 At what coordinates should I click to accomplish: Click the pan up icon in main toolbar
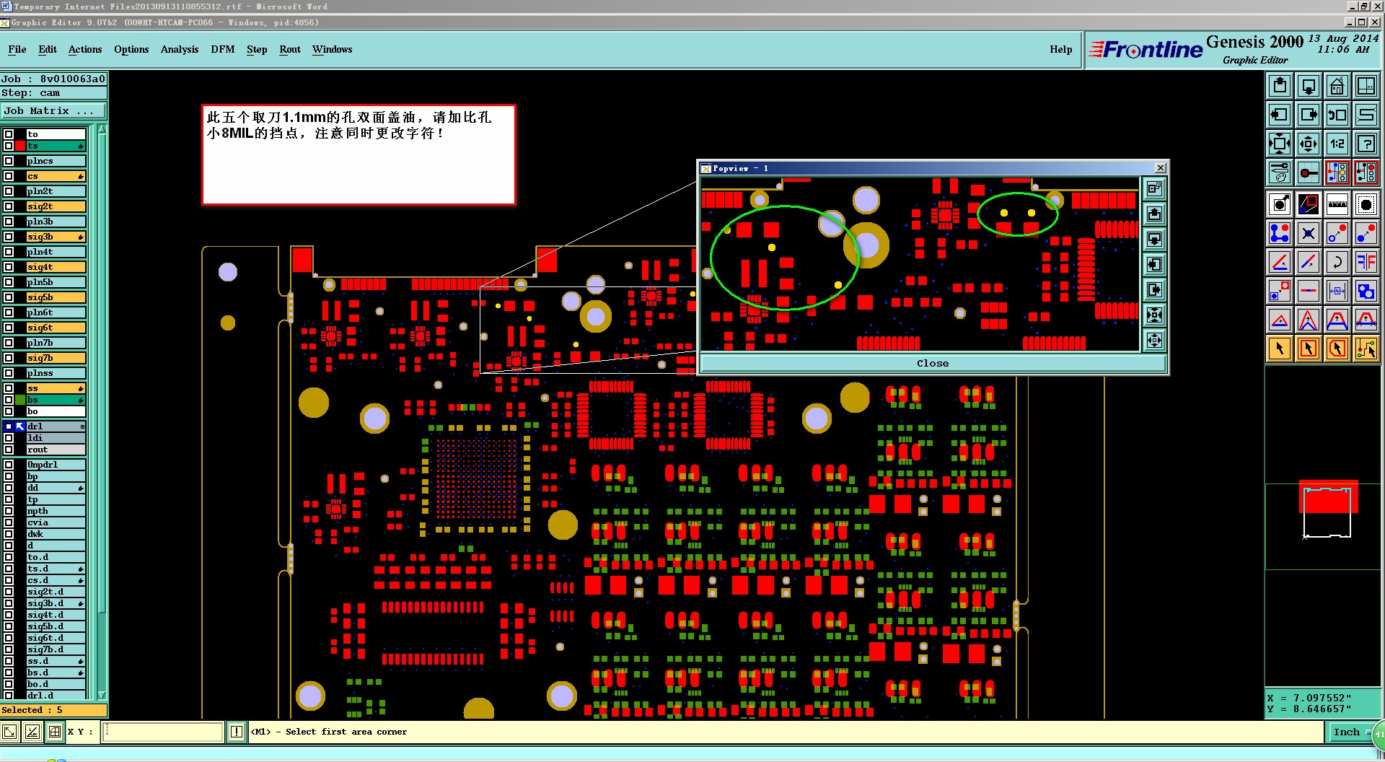point(1280,86)
